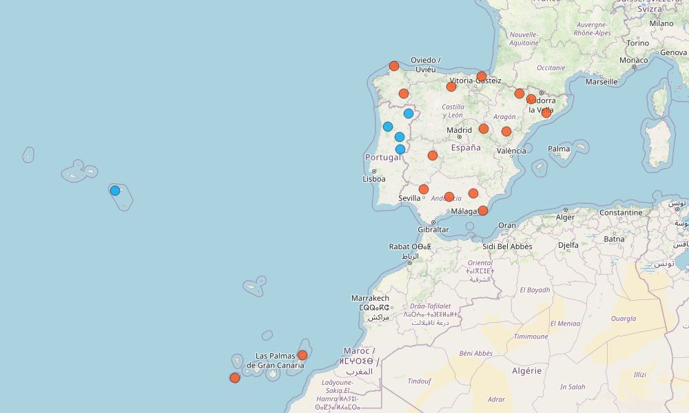The width and height of the screenshot is (689, 413).
Task: Select the orange marker in Galicia below the coast marker
Action: pyautogui.click(x=404, y=94)
